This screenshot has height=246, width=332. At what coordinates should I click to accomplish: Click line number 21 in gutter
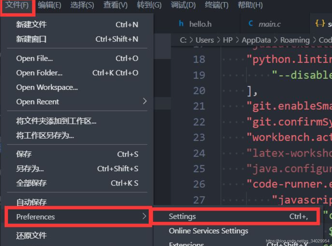point(199,106)
